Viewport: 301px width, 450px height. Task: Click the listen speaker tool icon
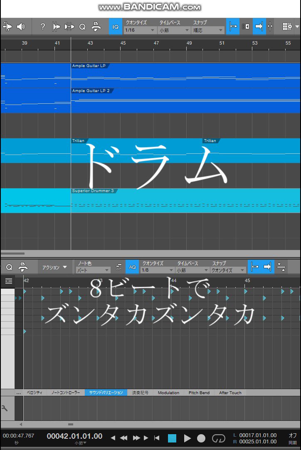pyautogui.click(x=21, y=27)
